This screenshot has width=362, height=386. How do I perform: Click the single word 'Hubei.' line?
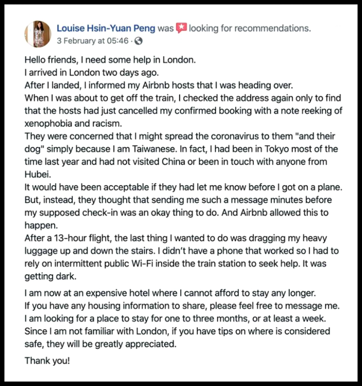[38, 174]
